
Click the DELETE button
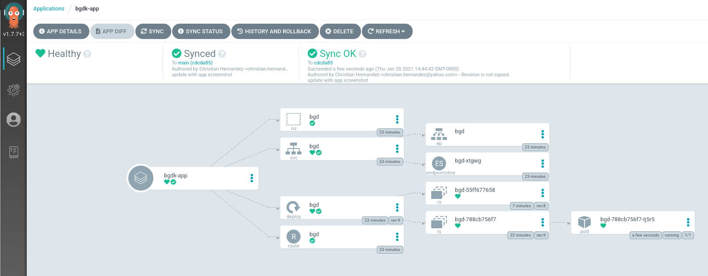(x=340, y=31)
